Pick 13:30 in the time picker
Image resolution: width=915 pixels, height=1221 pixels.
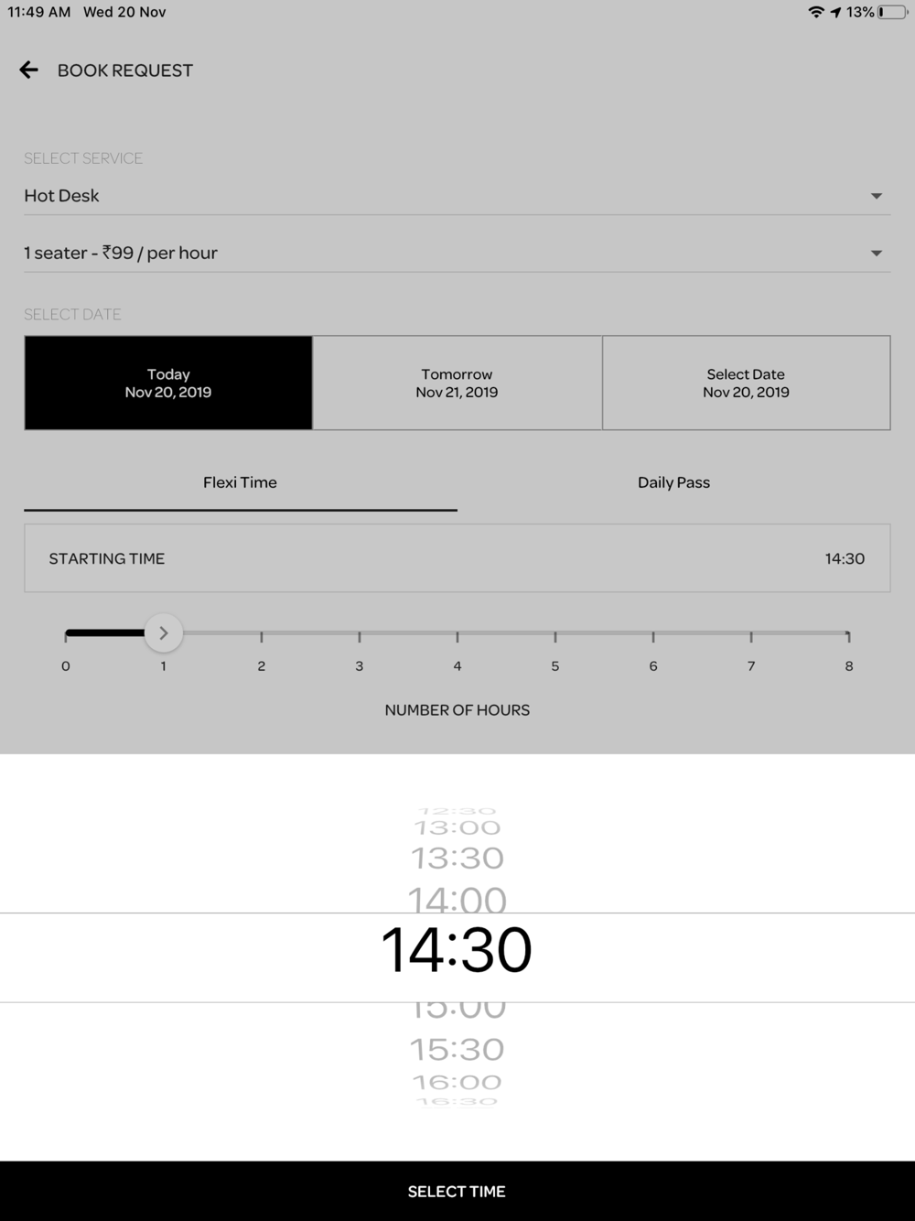click(457, 858)
